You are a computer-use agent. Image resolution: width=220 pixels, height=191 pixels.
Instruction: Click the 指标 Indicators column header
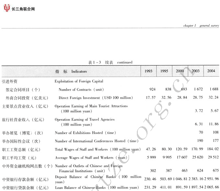pos(71,71)
